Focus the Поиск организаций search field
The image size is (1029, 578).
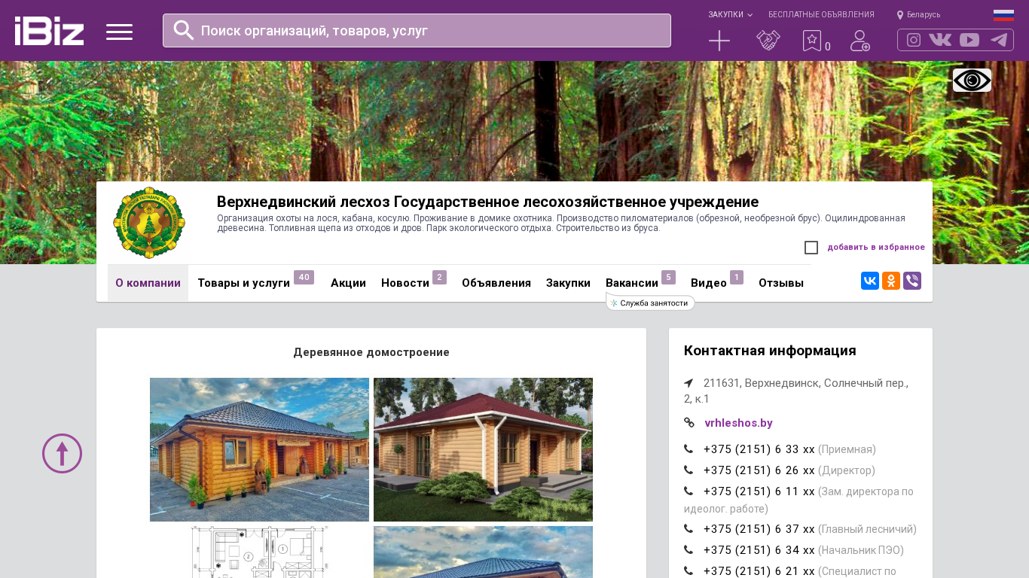pos(417,31)
